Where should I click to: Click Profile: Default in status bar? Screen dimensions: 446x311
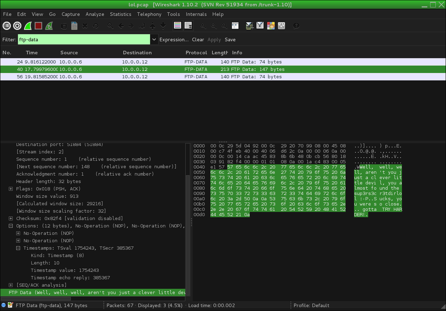point(311,305)
